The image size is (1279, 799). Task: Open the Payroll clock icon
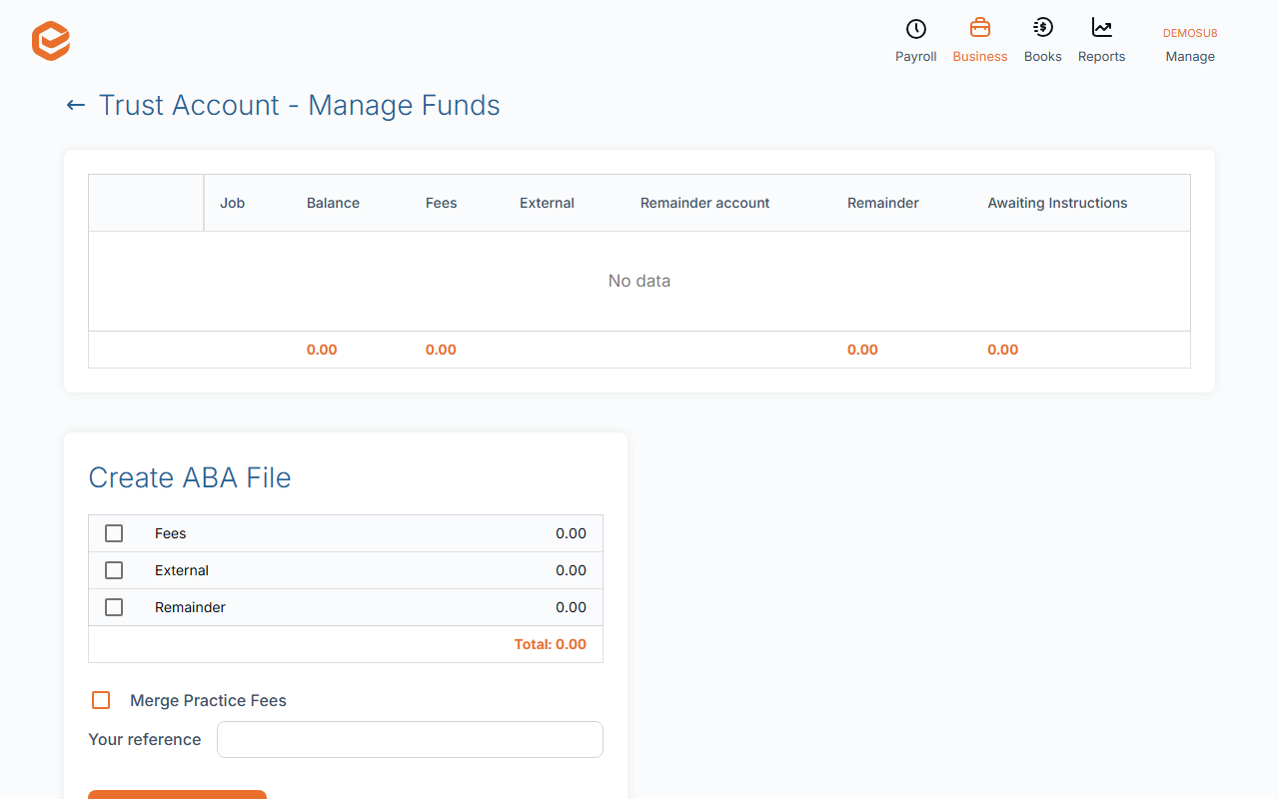click(915, 28)
